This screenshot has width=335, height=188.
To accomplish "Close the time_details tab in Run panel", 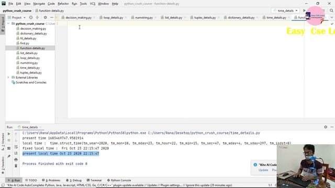I will tap(40, 127).
